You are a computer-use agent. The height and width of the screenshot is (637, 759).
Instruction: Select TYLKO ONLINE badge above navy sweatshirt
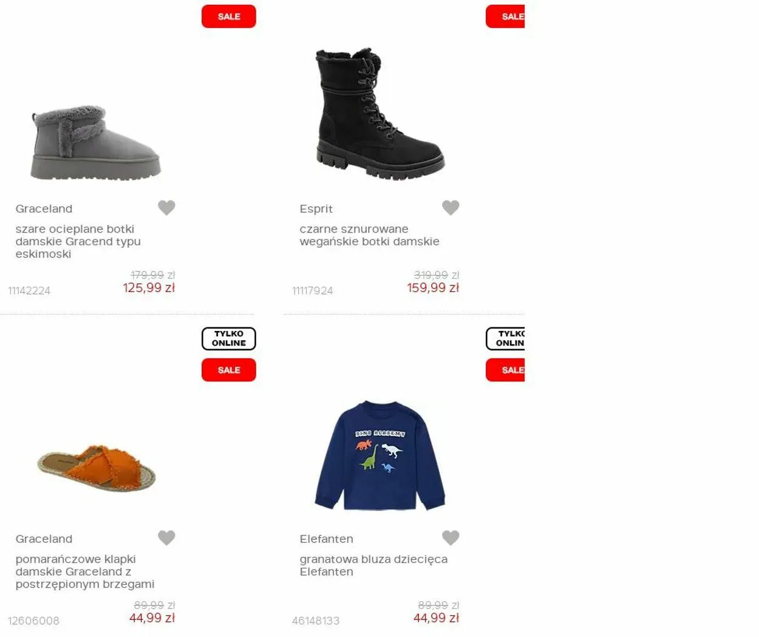tap(505, 339)
